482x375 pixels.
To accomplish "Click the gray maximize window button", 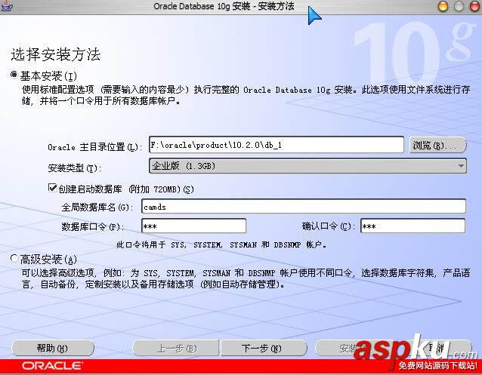I will (459, 6).
